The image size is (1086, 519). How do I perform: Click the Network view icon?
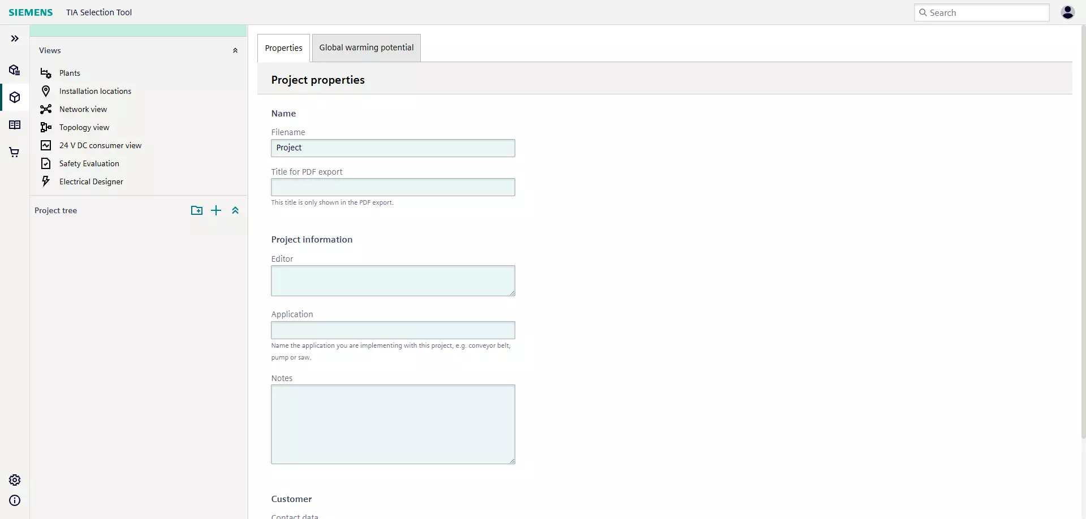(46, 109)
